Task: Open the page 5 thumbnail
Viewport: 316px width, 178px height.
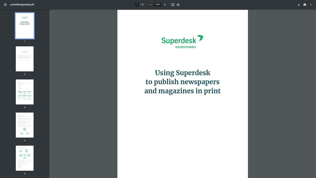Action: [x=25, y=158]
